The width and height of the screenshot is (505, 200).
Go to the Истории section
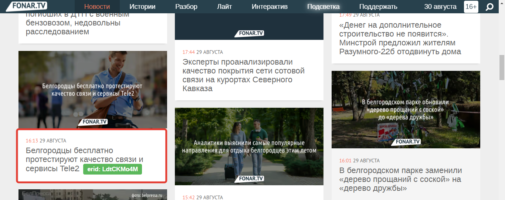point(142,7)
